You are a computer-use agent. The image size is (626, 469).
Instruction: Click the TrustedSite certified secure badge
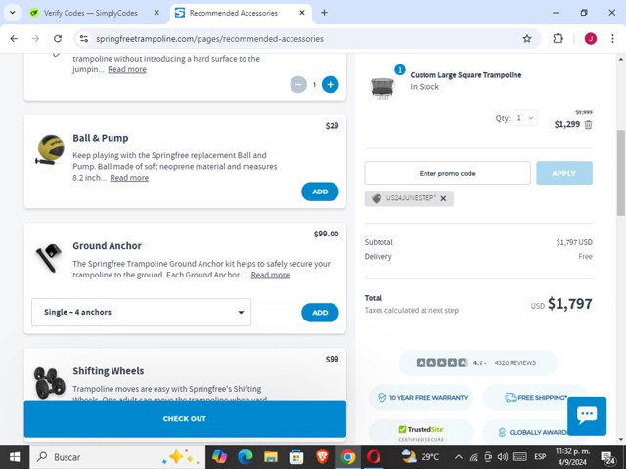coord(422,433)
